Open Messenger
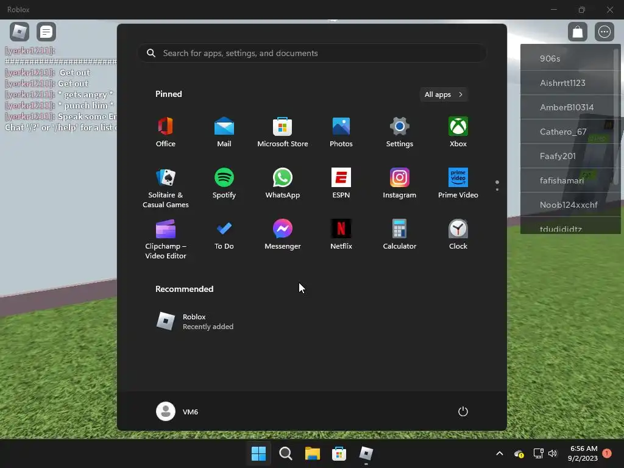624x468 pixels. click(283, 235)
